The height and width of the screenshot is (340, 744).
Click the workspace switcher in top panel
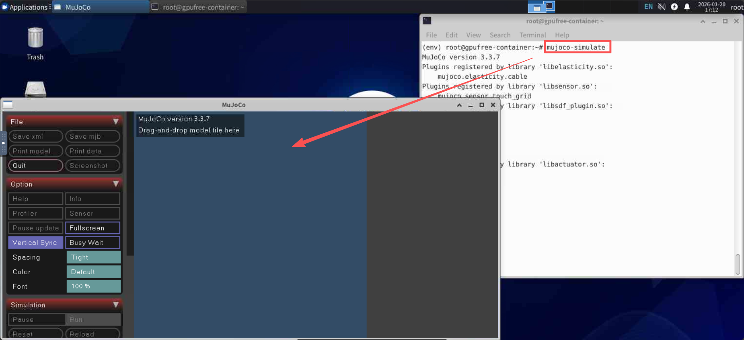(x=541, y=7)
